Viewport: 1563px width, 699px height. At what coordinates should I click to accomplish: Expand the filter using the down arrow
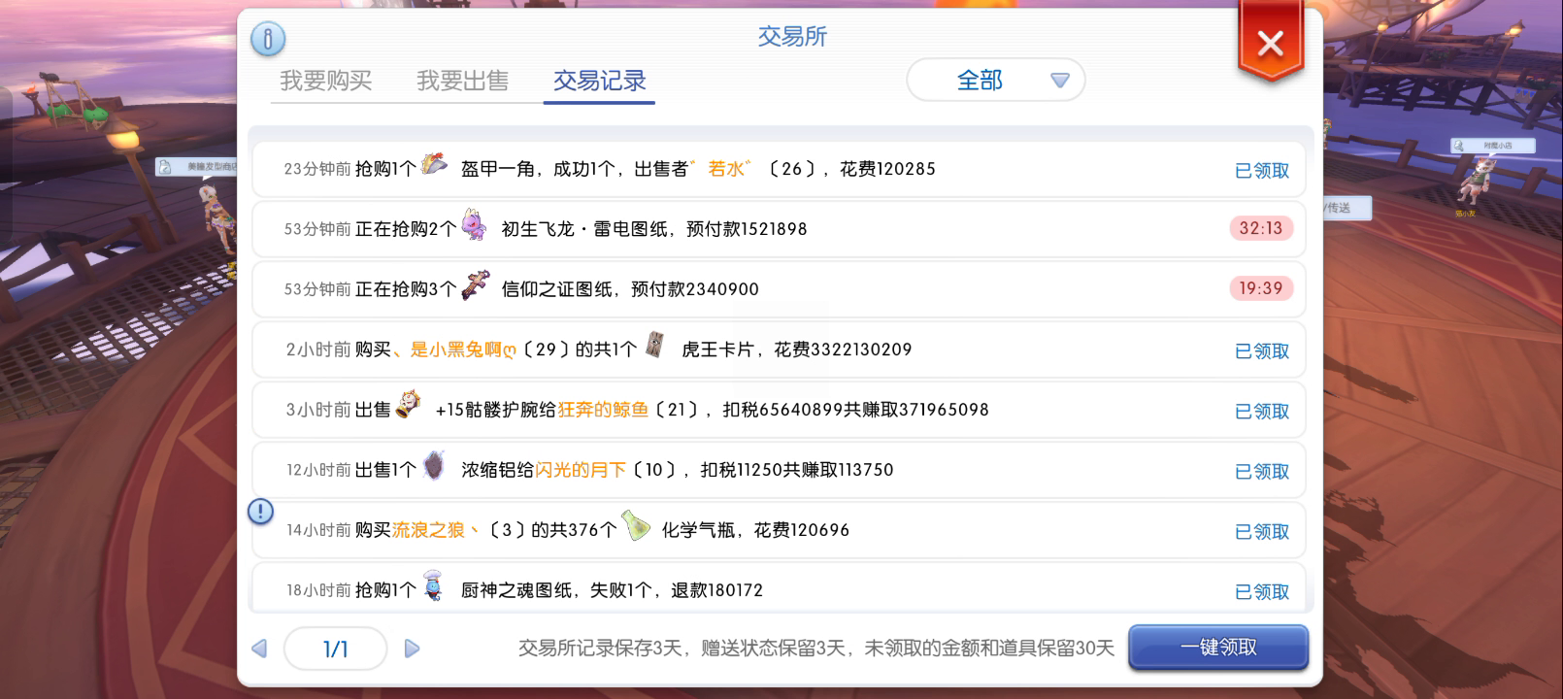tap(1059, 81)
